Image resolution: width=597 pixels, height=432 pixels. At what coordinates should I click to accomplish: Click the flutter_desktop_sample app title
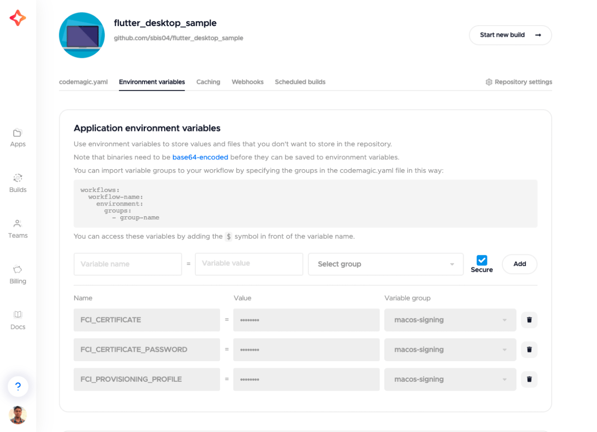(x=165, y=23)
